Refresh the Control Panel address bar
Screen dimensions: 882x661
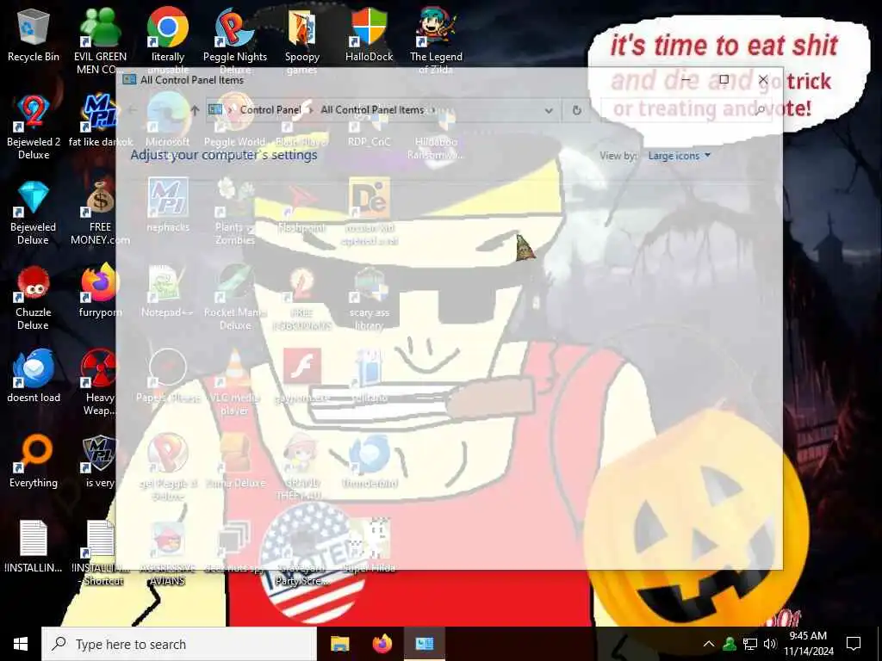coord(576,110)
